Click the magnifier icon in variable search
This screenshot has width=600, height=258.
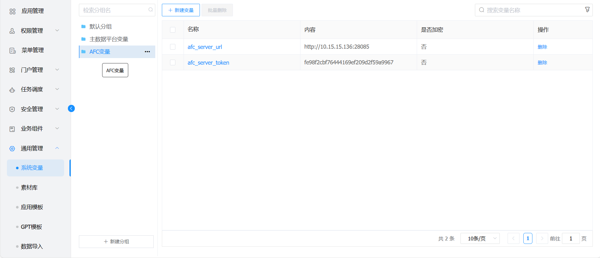pos(482,10)
